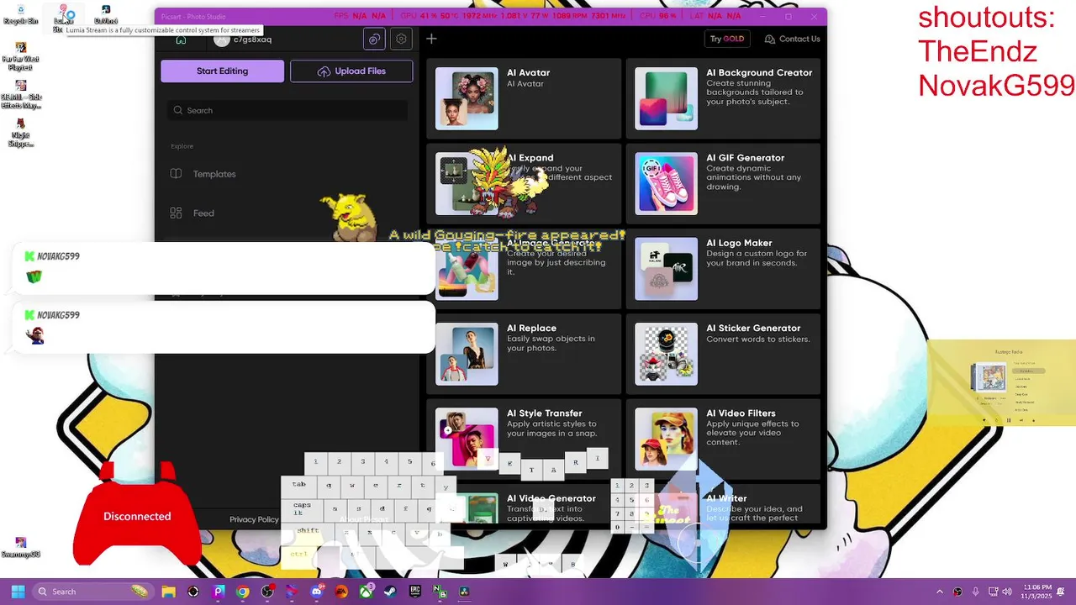Open AI Background Creator thumbnail
Image resolution: width=1076 pixels, height=605 pixels.
pyautogui.click(x=666, y=99)
